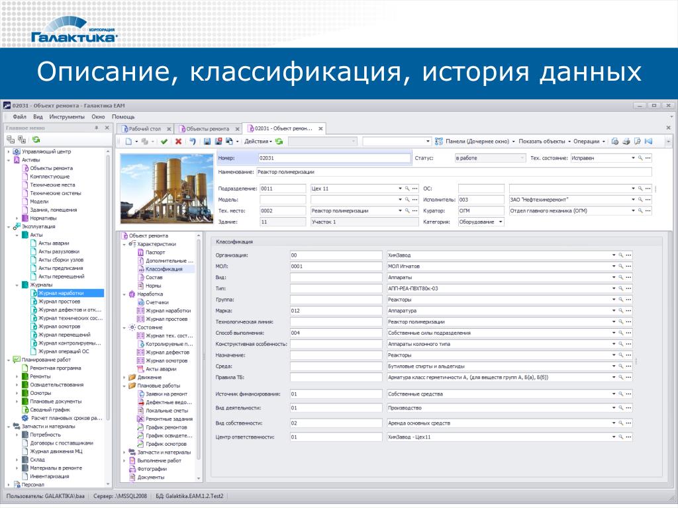
Task: Select Объекты ремонта in main menu tree
Action: [x=51, y=169]
